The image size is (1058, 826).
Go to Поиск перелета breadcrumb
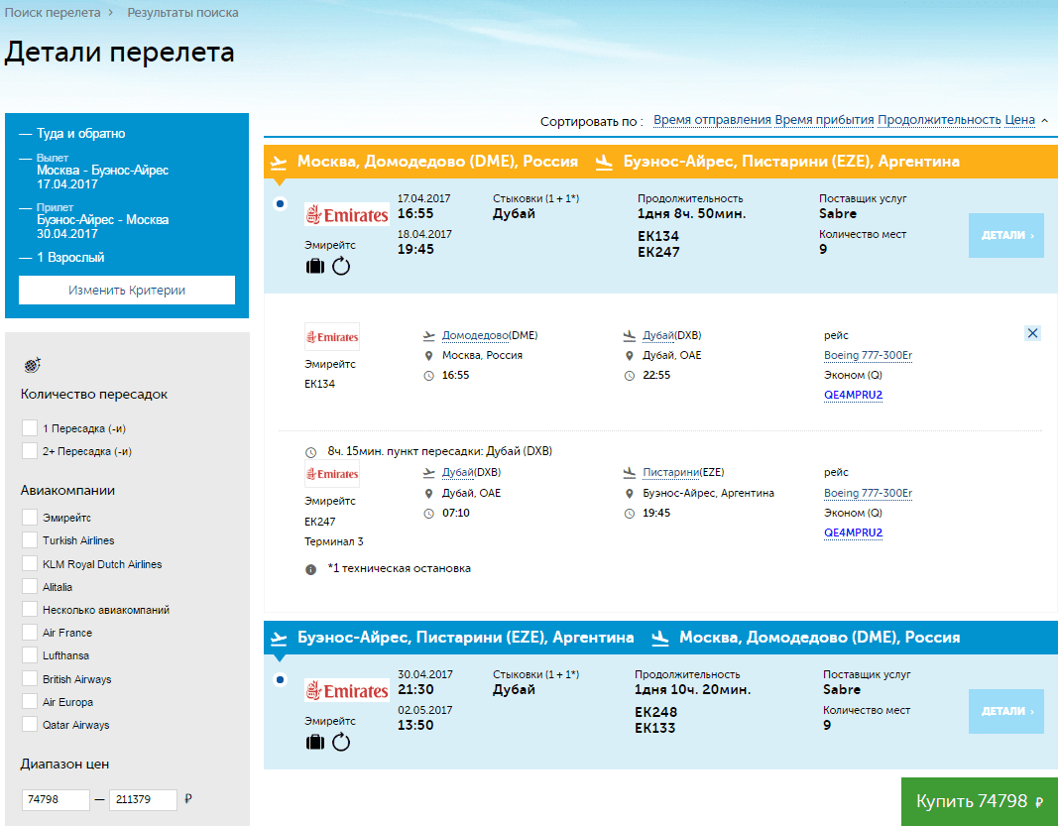[53, 13]
